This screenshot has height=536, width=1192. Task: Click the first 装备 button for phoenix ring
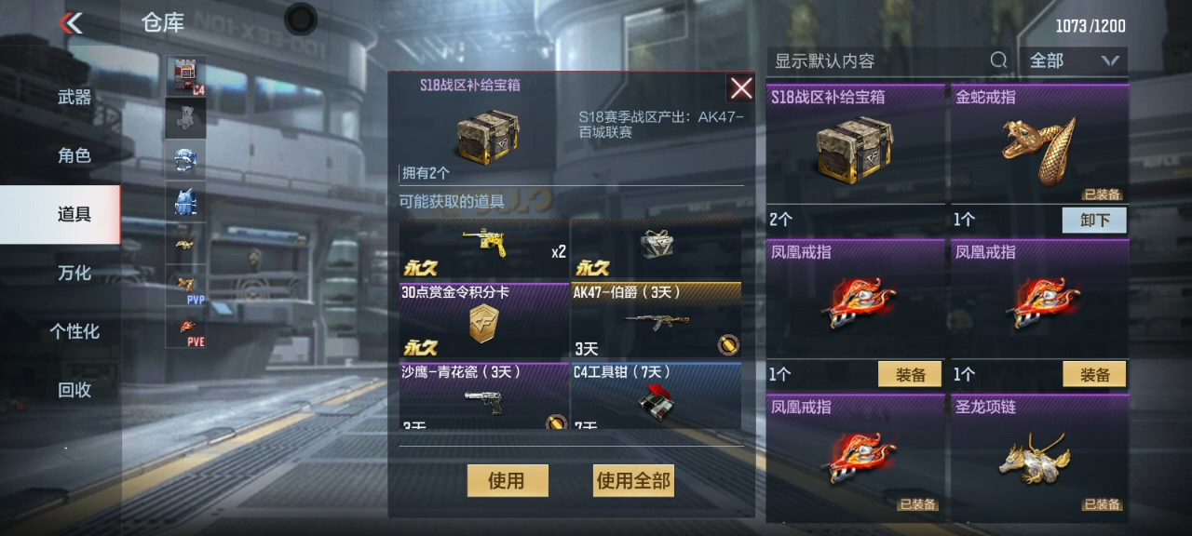pyautogui.click(x=911, y=375)
